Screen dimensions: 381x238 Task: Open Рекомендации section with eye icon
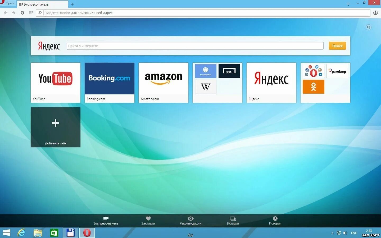coord(190,221)
